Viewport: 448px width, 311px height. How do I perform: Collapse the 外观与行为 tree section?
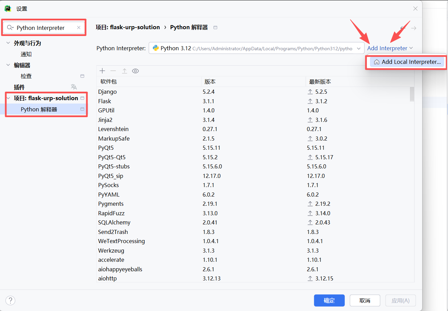pyautogui.click(x=8, y=43)
